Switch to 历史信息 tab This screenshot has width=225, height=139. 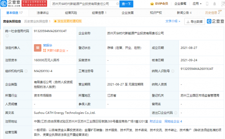coord(212,13)
